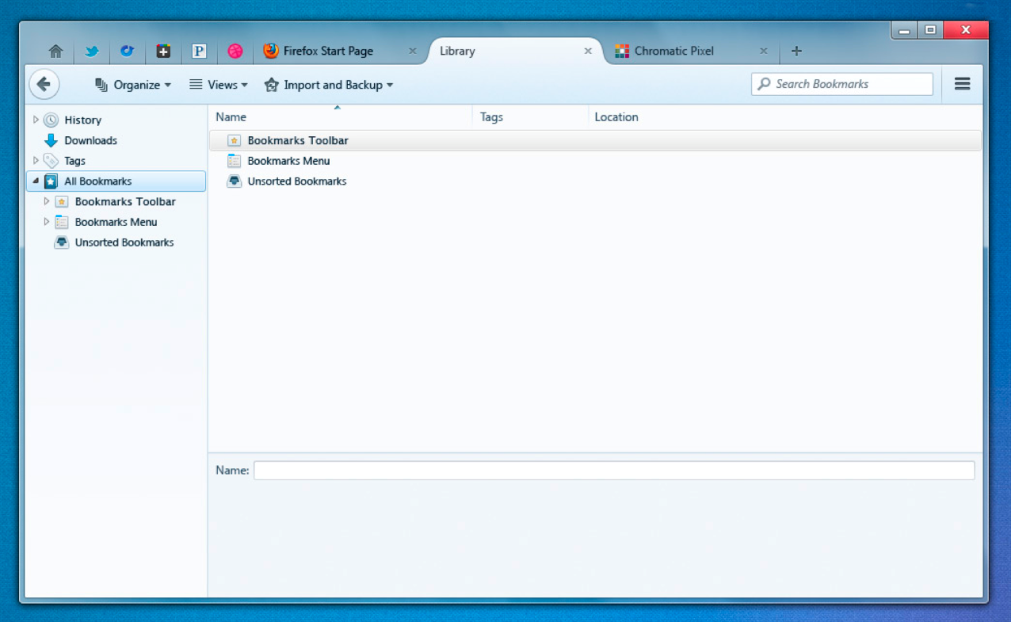Screen dimensions: 1011x622
Task: Open a new tab with plus button
Action: (x=796, y=51)
